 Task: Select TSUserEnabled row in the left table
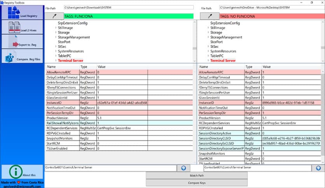coord(119,148)
